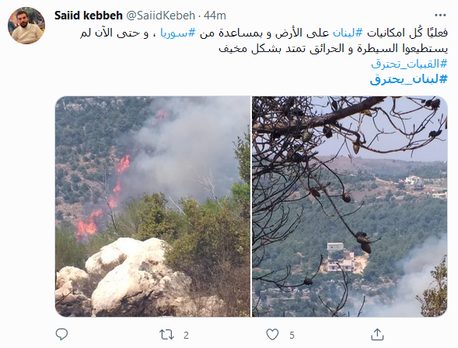Click the reply speech bubble icon
Viewport: 458px width, 348px height.
(x=61, y=334)
